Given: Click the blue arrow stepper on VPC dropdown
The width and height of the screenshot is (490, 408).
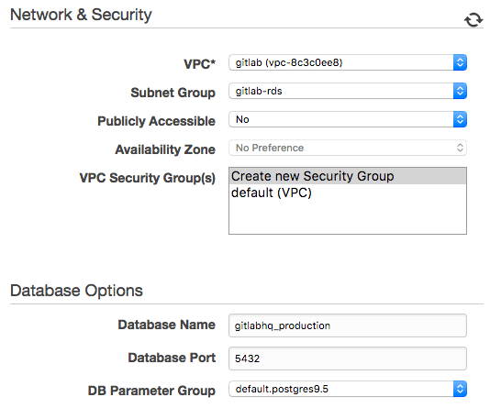Looking at the screenshot, I should click(460, 62).
